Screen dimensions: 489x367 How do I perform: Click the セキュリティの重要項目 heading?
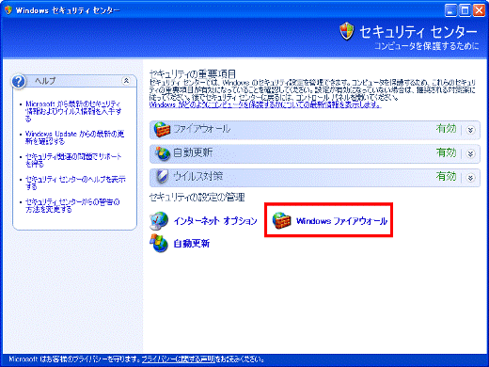(193, 74)
